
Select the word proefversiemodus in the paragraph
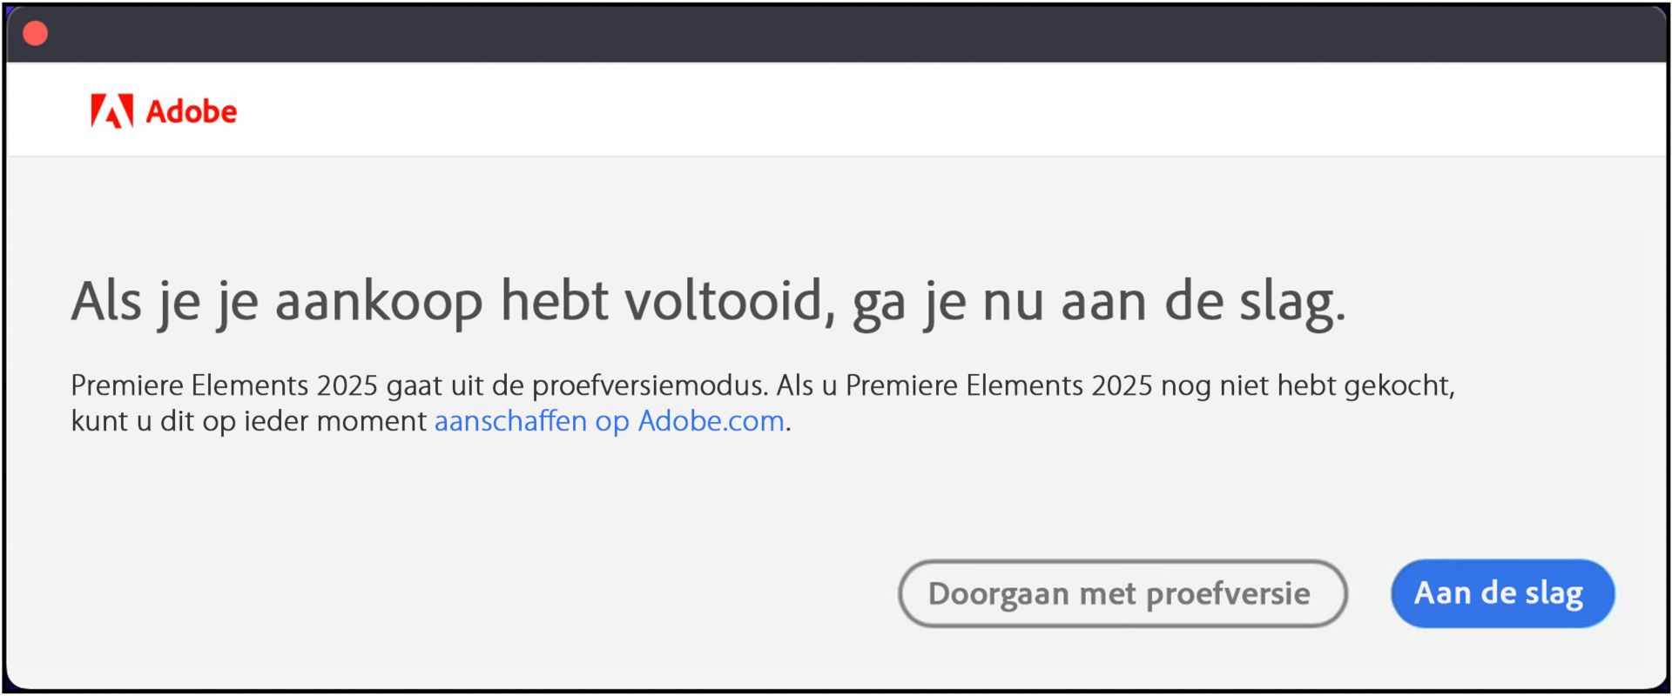pos(649,385)
